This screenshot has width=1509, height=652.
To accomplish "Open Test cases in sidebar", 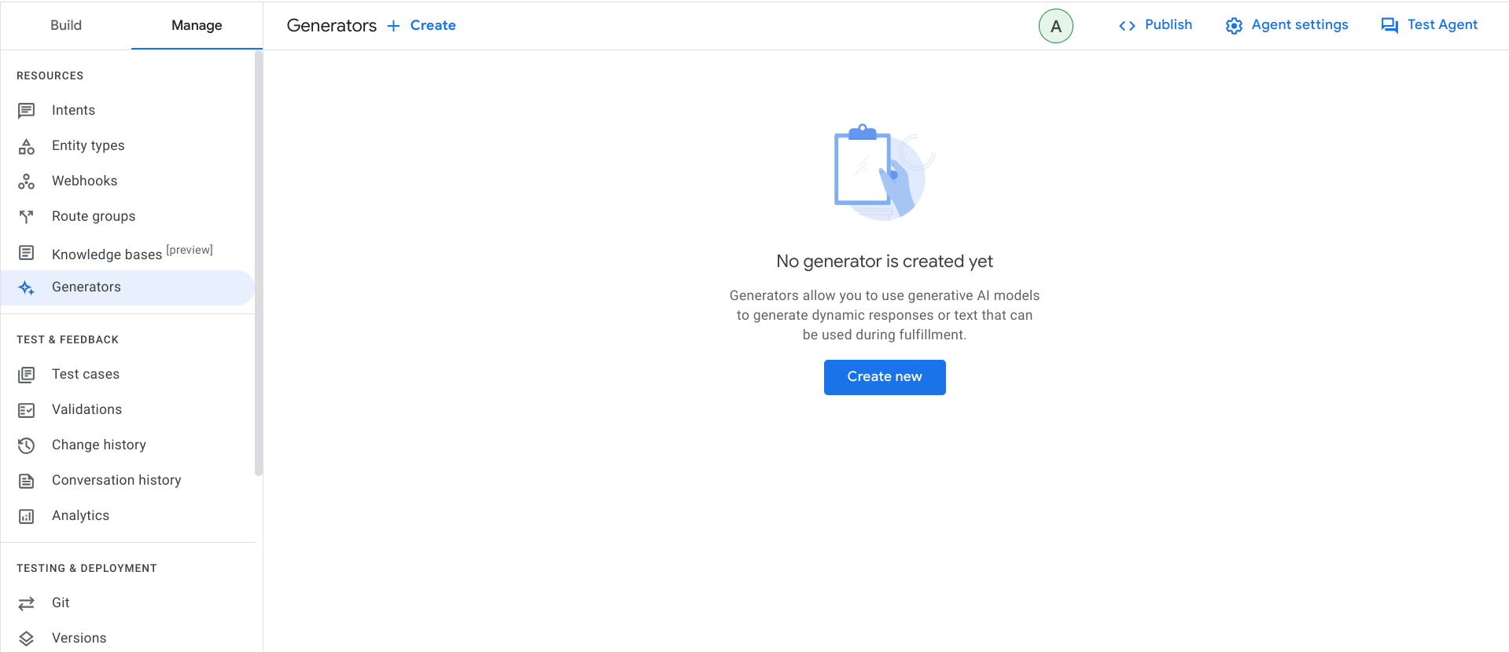I will pyautogui.click(x=86, y=374).
